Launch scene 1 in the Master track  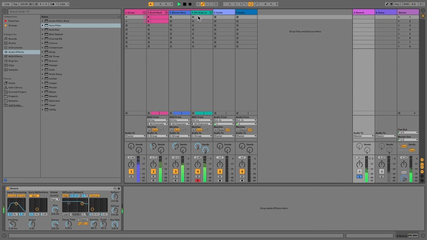pos(399,17)
